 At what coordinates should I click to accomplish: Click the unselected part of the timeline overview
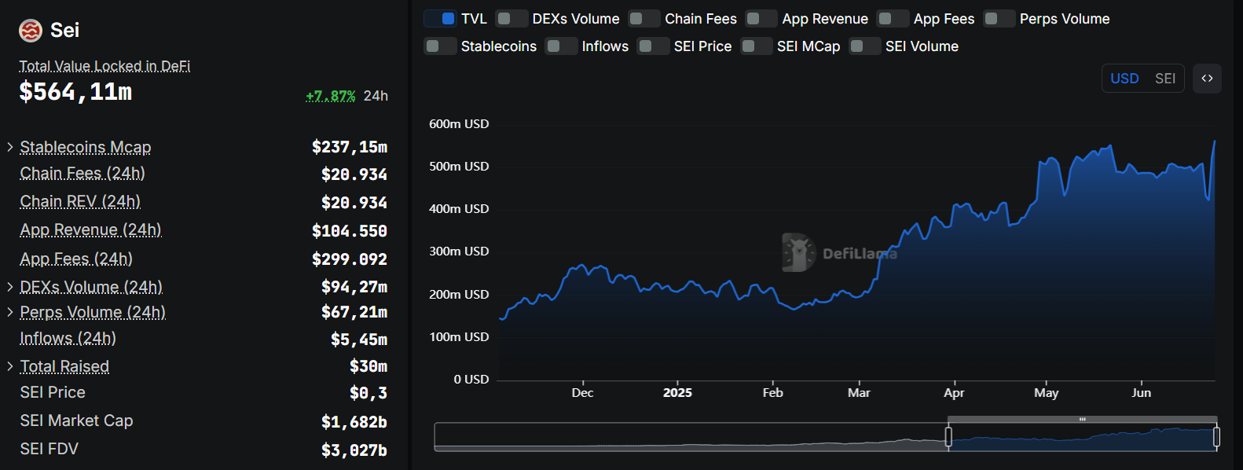pyautogui.click(x=691, y=437)
